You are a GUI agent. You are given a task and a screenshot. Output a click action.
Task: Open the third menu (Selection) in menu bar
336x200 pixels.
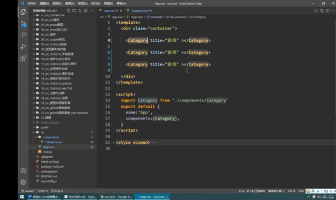(x=57, y=4)
